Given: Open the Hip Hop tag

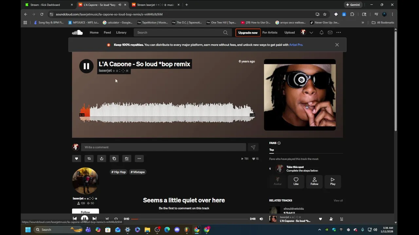Looking at the screenshot, I should 118,172.
